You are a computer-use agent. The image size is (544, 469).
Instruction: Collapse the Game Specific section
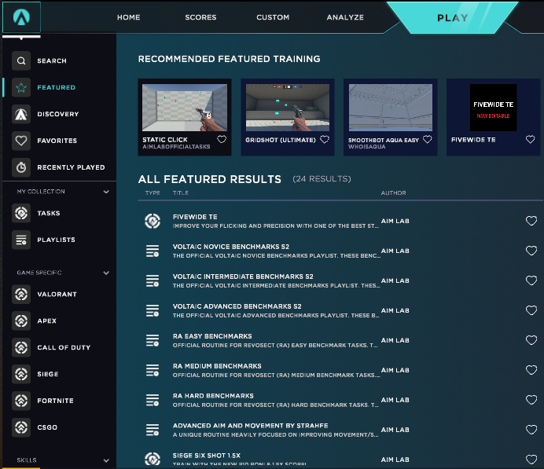click(x=106, y=273)
